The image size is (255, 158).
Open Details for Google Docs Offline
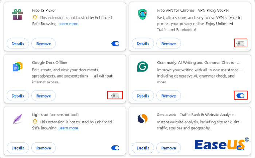(18, 96)
